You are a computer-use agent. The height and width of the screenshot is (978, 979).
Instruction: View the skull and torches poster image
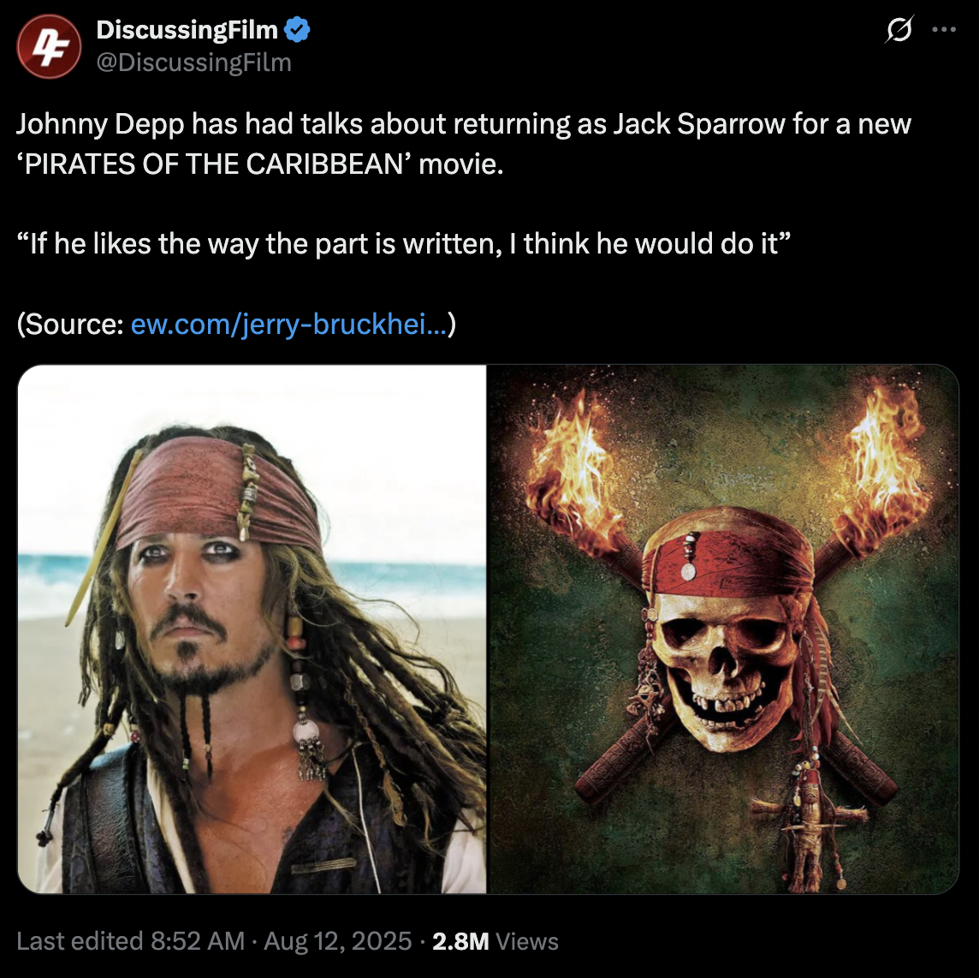[723, 629]
